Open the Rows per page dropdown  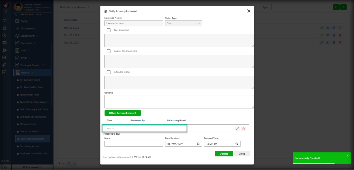point(71,163)
